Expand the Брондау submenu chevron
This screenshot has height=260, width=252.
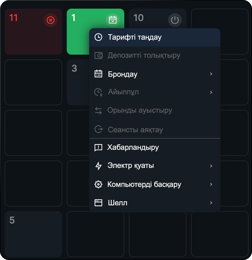(211, 74)
